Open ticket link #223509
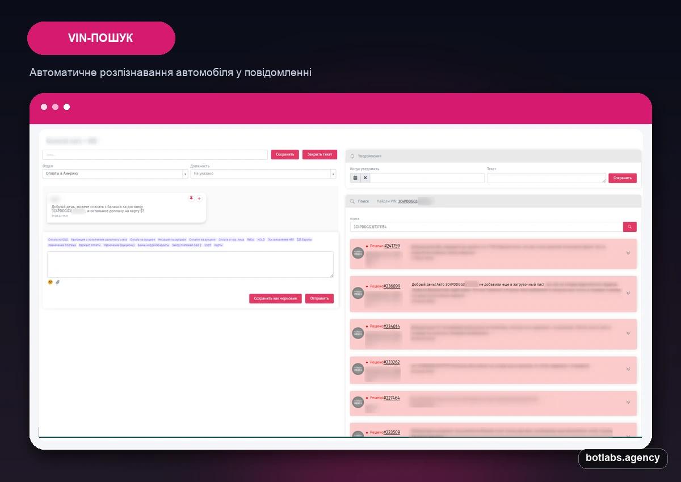The image size is (681, 482). (x=392, y=432)
